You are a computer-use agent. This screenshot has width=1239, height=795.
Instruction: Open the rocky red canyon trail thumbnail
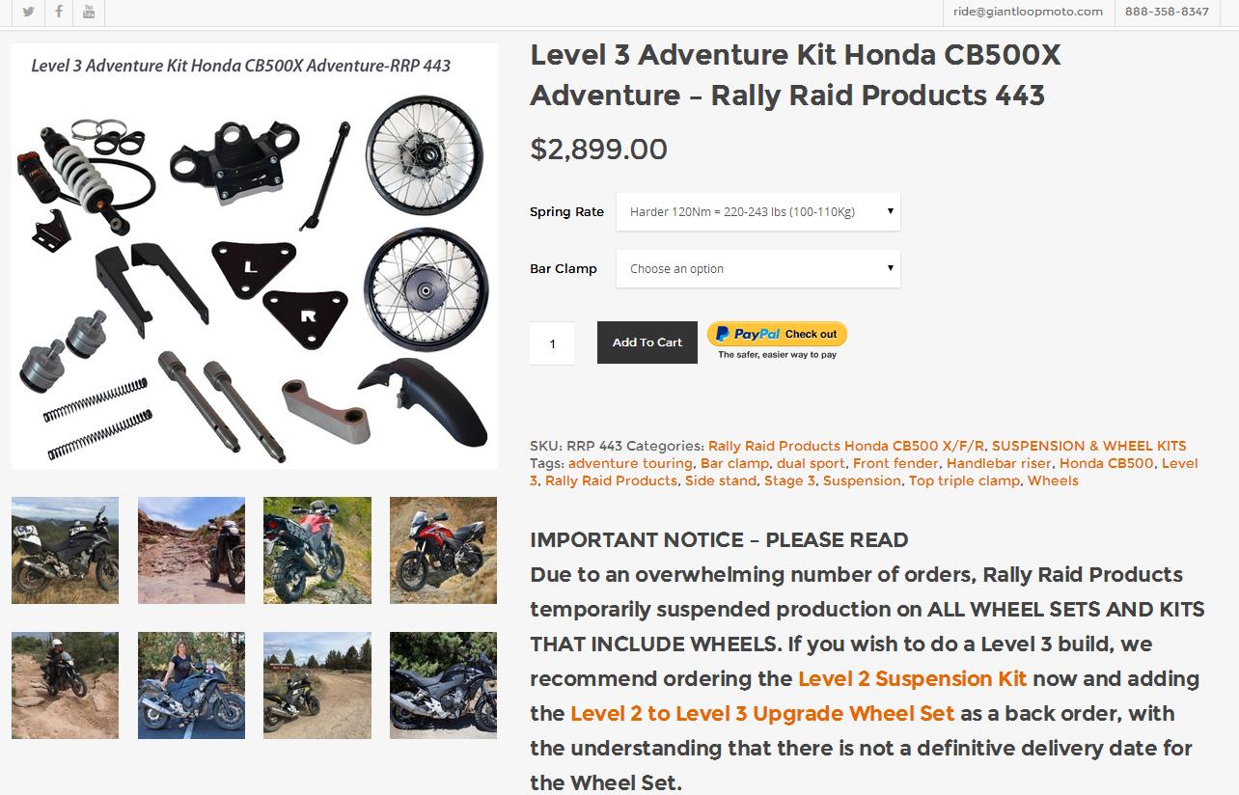[x=191, y=550]
